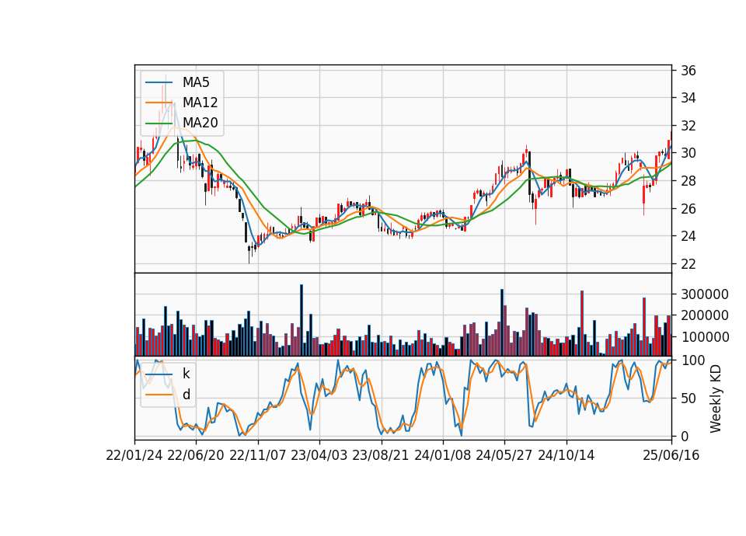Click the 24/10/14 date tick label

pos(566,456)
